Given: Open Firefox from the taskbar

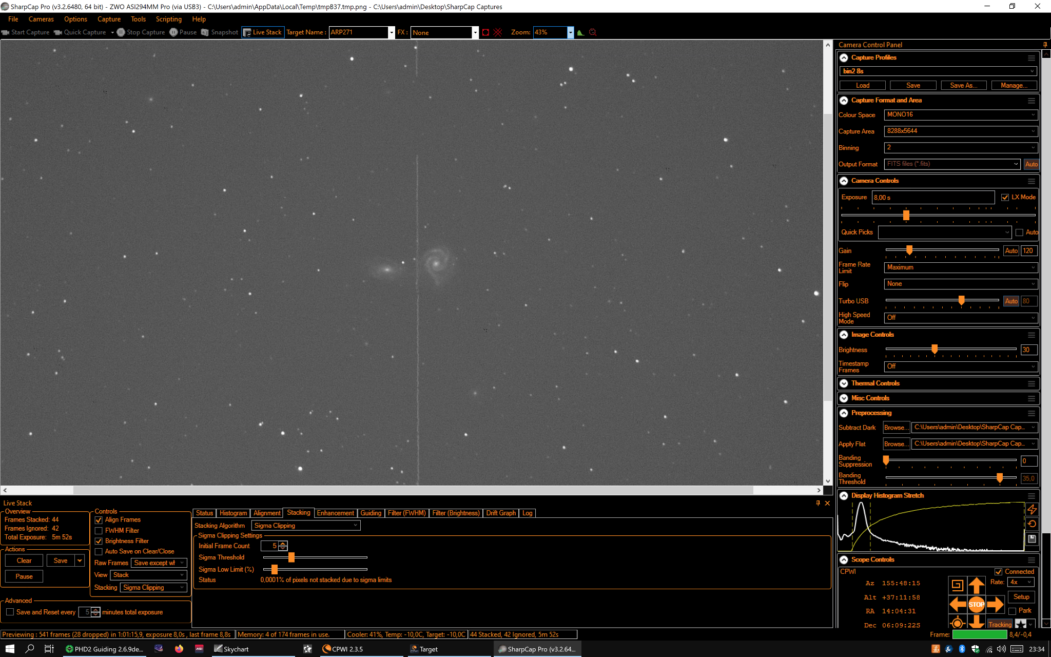Looking at the screenshot, I should (x=179, y=649).
